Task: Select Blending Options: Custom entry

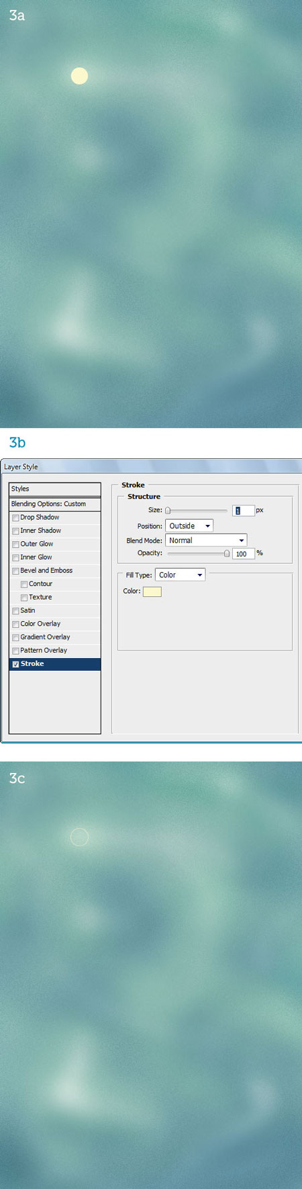Action: point(55,504)
